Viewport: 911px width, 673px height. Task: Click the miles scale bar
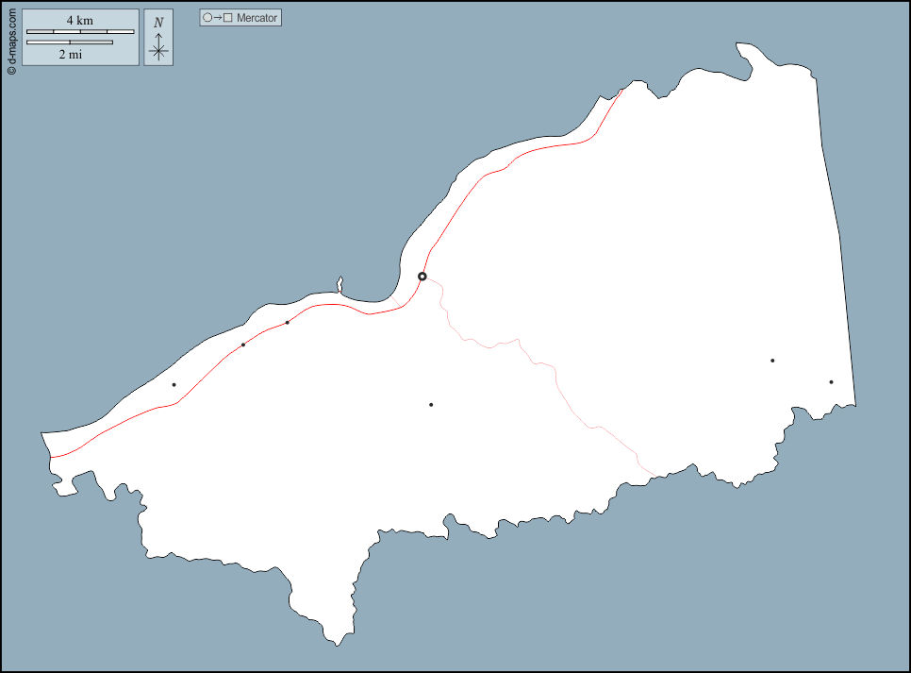[x=70, y=42]
